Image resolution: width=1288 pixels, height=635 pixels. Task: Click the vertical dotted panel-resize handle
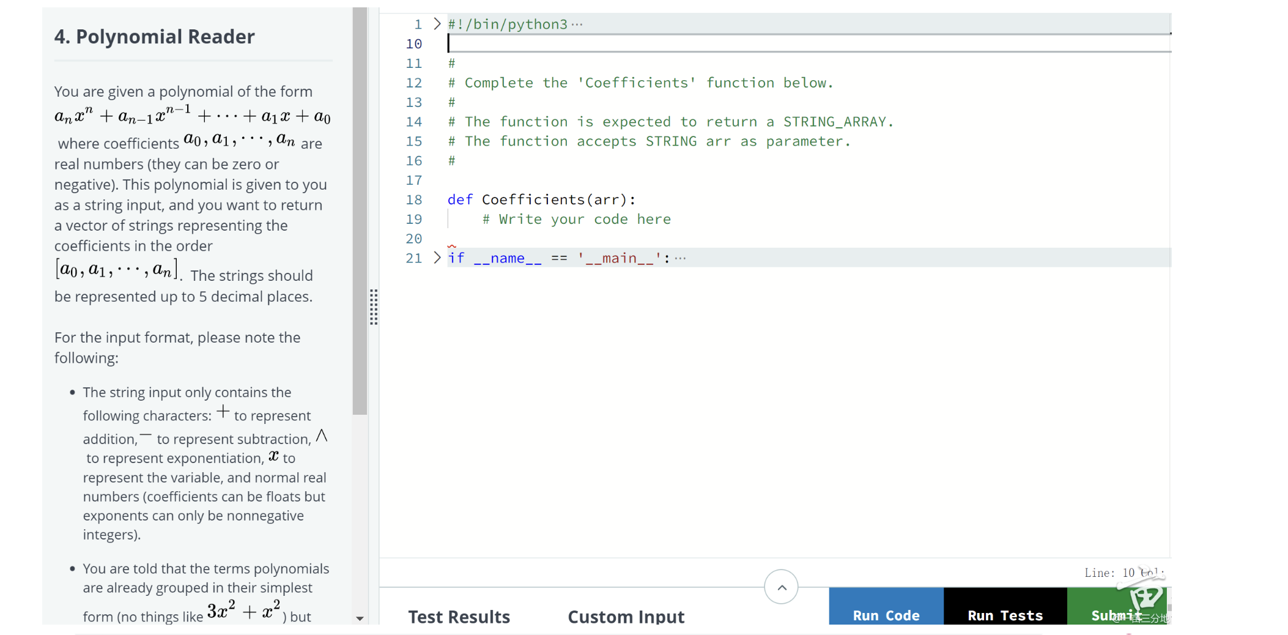(374, 307)
